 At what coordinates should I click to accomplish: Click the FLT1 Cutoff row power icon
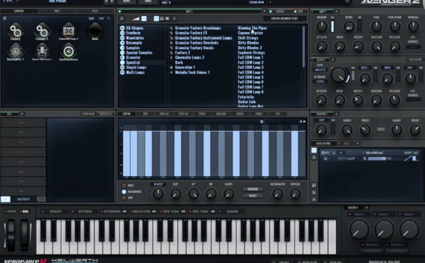pyautogui.click(x=325, y=159)
